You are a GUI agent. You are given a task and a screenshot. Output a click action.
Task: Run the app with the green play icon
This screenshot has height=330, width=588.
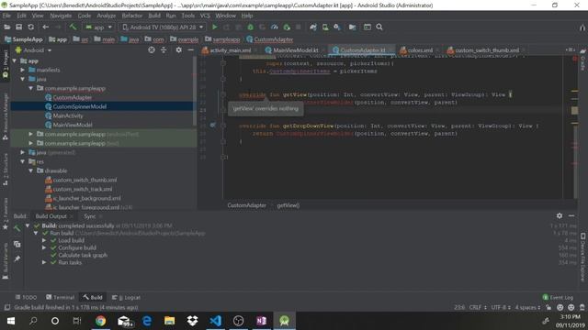coord(214,27)
